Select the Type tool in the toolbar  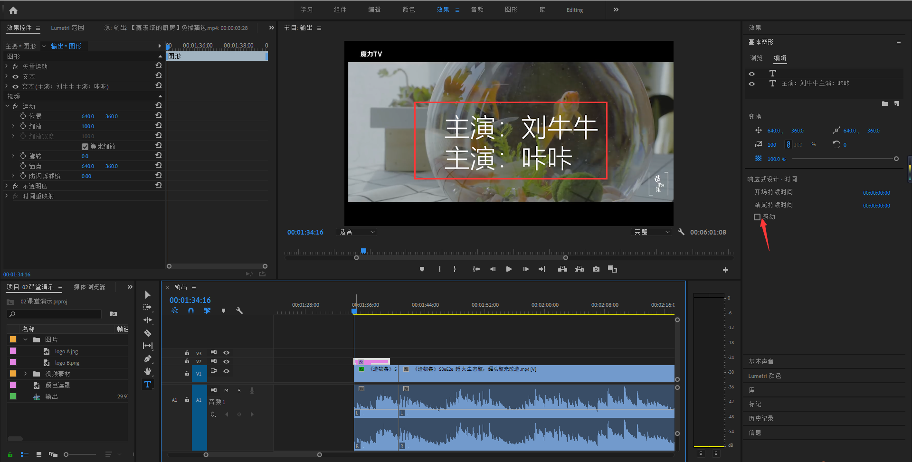[148, 384]
